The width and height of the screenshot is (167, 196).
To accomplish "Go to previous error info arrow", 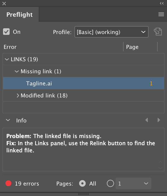I will point(147,120).
